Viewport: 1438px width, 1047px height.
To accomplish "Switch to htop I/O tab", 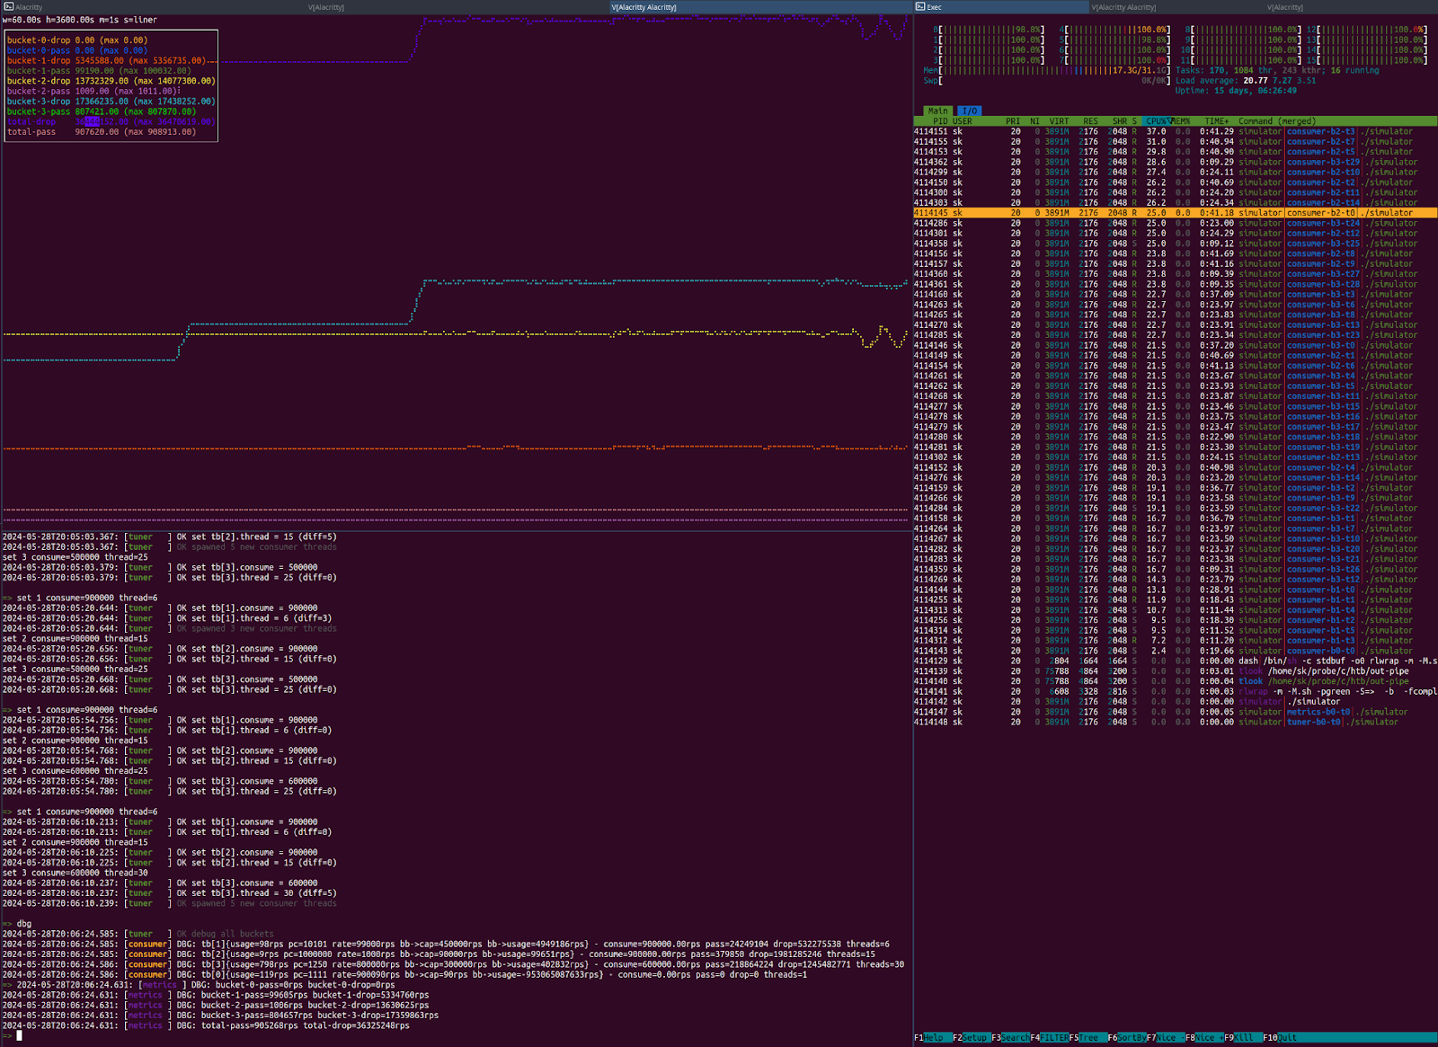I will (969, 111).
